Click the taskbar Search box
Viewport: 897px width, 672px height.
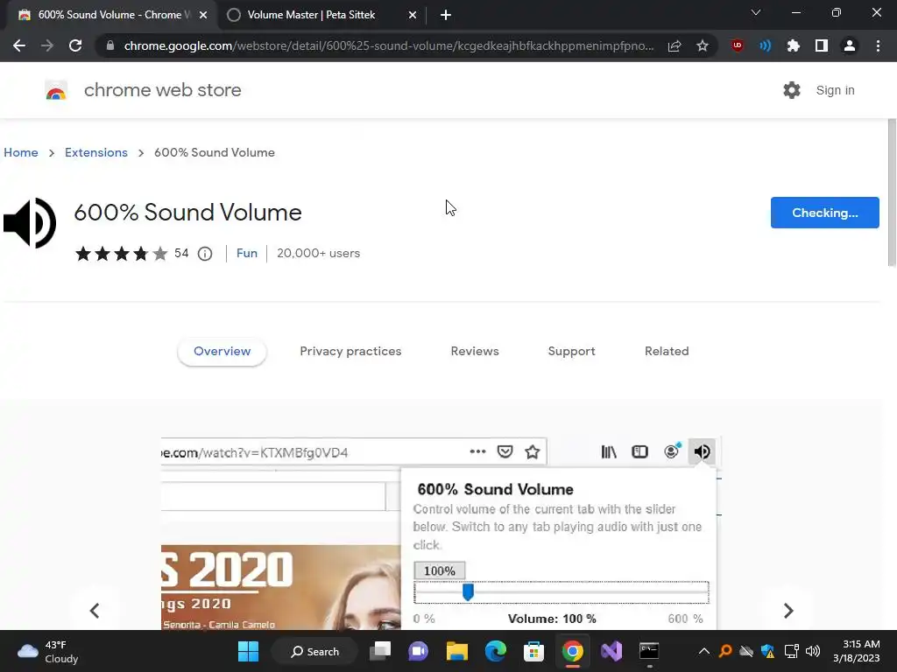tap(315, 651)
